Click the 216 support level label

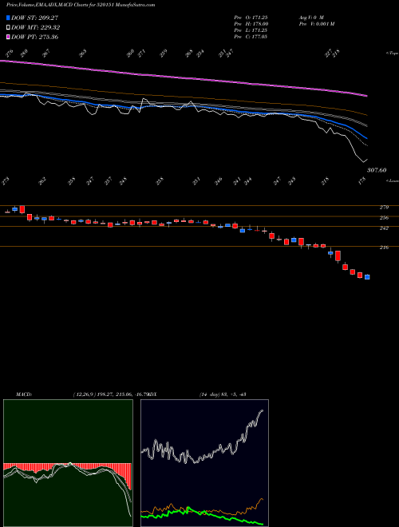384,248
